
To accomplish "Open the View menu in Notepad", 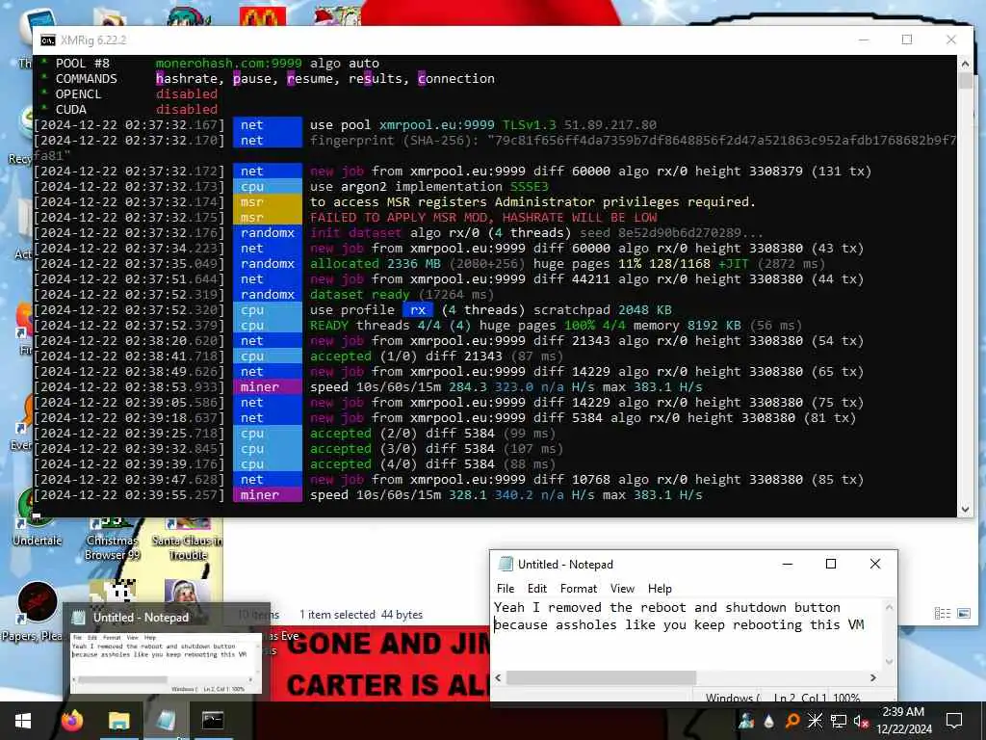I will coord(622,589).
